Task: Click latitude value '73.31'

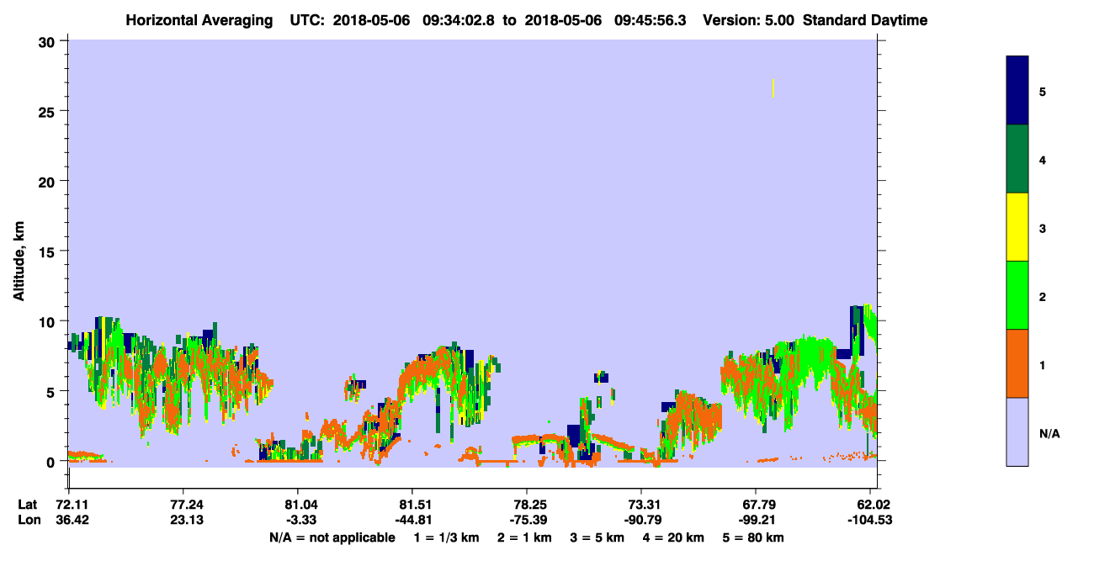Action: [642, 505]
